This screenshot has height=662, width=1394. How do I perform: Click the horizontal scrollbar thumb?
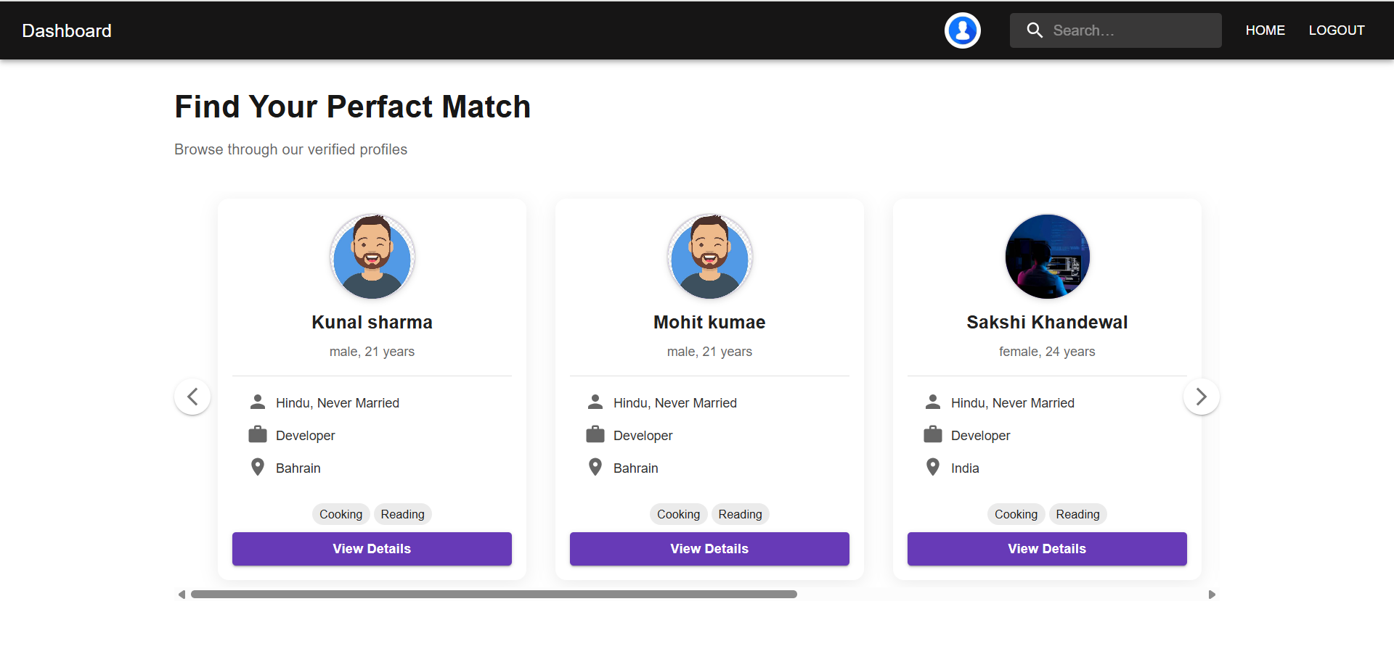494,595
